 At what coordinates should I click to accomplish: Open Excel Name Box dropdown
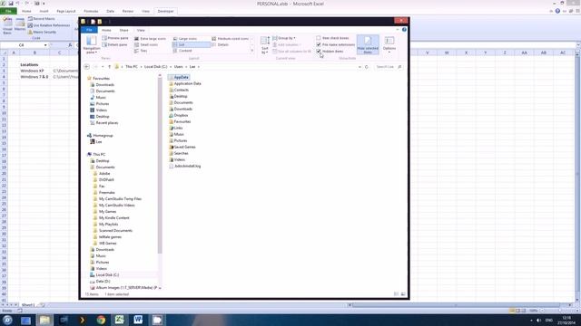[x=45, y=45]
